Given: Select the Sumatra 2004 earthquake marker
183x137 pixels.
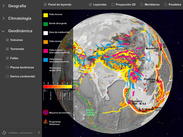Looking at the screenshot, I should 129,102.
